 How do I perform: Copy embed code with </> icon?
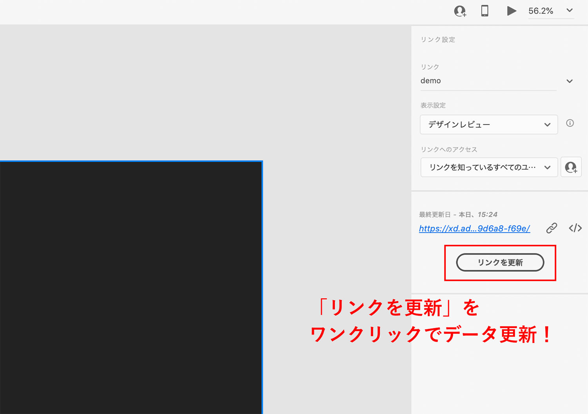point(575,228)
